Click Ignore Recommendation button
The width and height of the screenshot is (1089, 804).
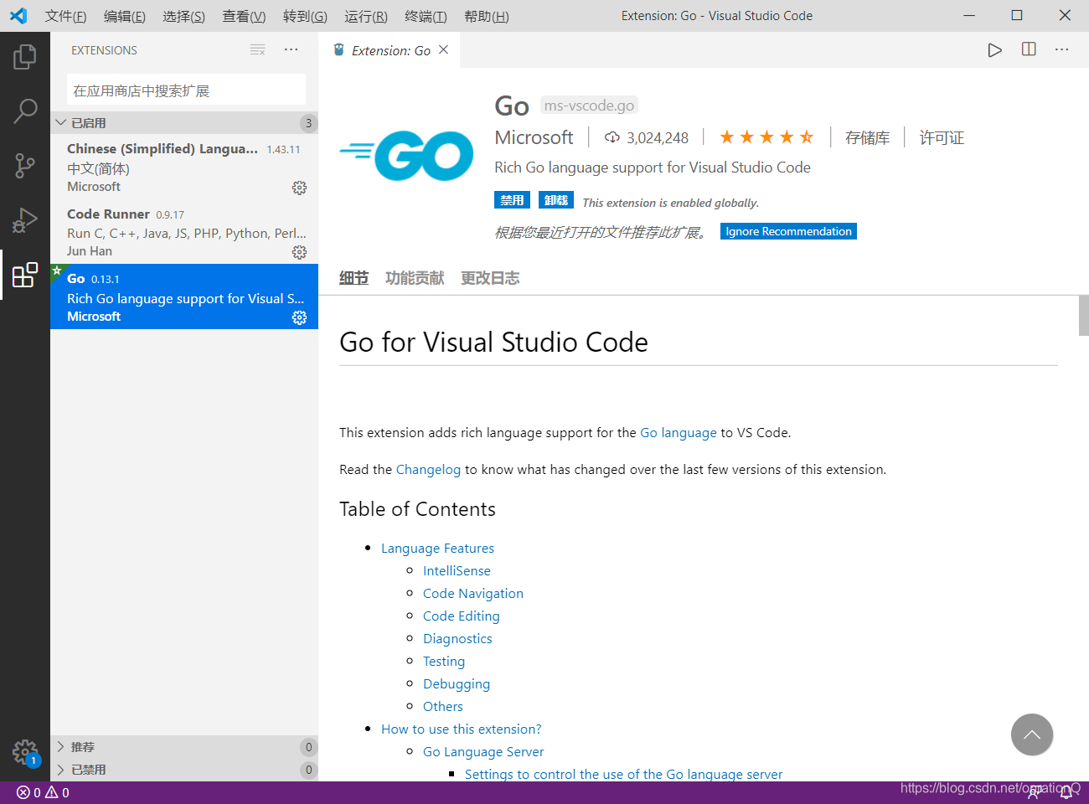(788, 231)
